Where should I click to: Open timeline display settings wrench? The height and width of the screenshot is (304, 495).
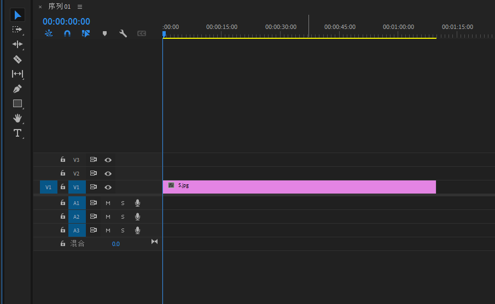[123, 33]
